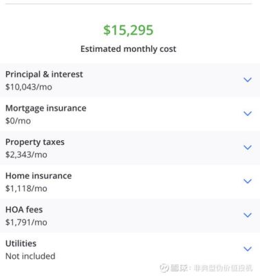Image resolution: width=260 pixels, height=276 pixels.
Task: Click the watermark logo icon
Action: (164, 268)
